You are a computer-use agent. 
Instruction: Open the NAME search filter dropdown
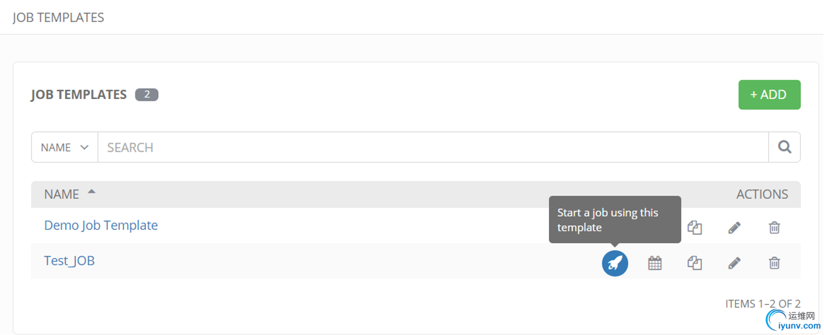[65, 147]
